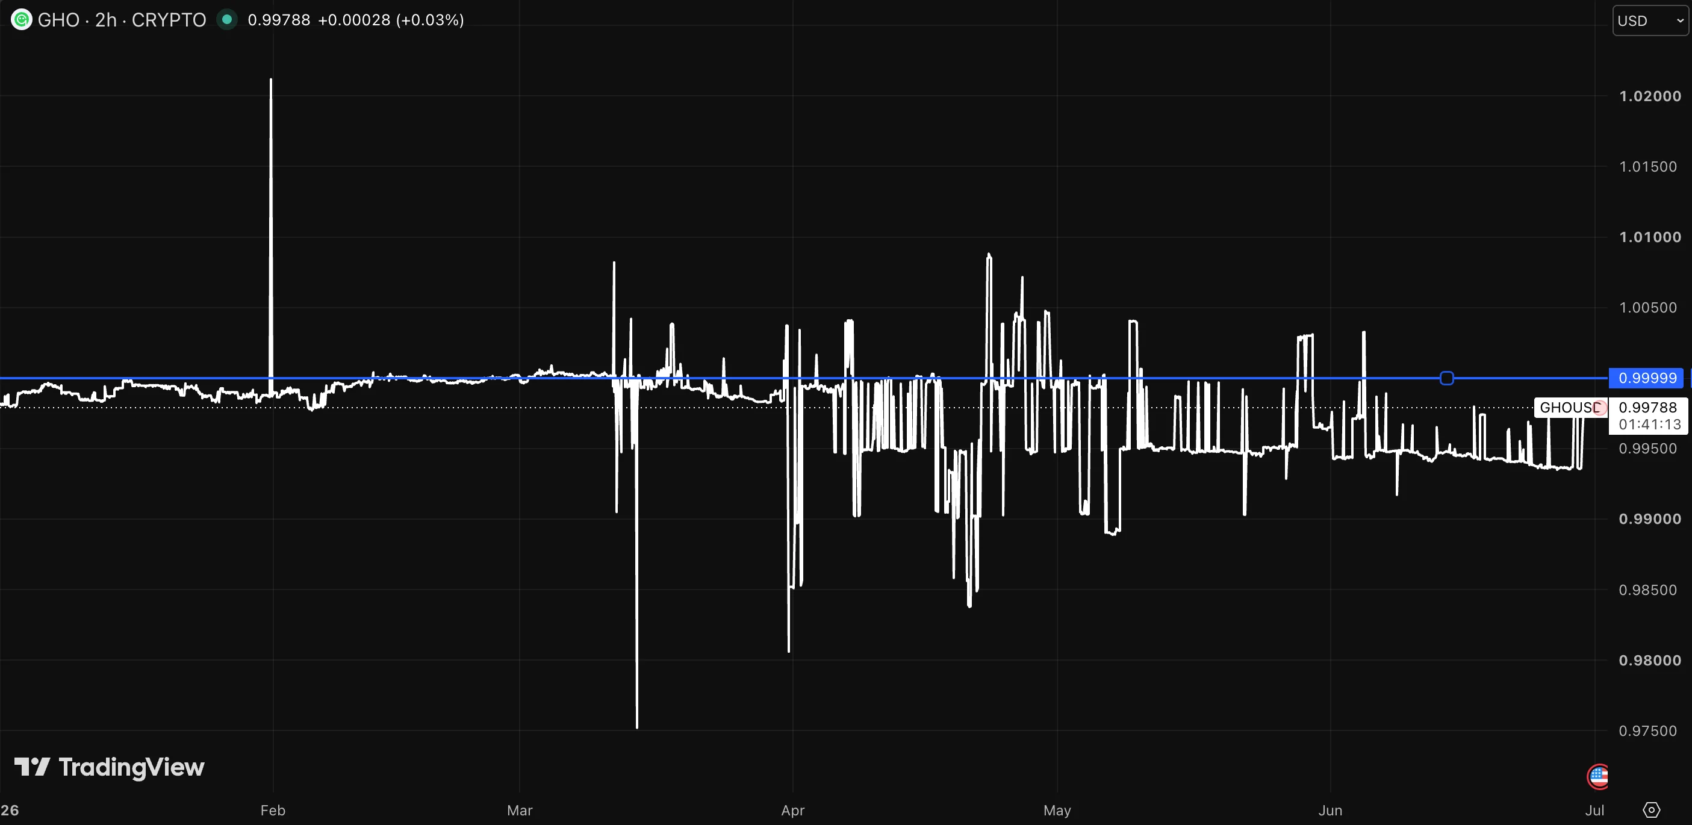Click the GHO · 2h · CRYPTO title
This screenshot has width=1692, height=825.
click(x=122, y=20)
